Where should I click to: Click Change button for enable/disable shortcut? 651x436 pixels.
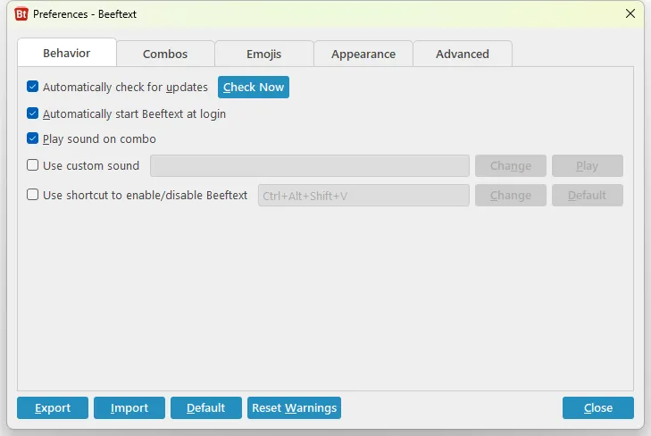pos(511,195)
